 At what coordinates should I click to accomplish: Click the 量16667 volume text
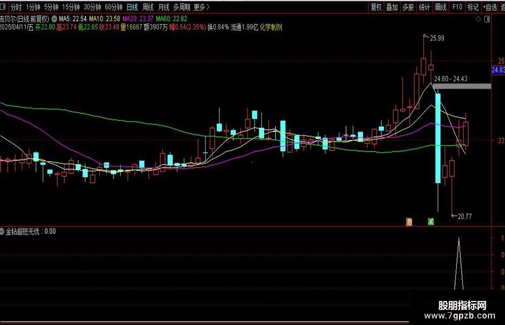coord(131,27)
